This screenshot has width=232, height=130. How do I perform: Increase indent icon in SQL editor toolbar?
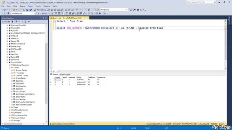100,13
